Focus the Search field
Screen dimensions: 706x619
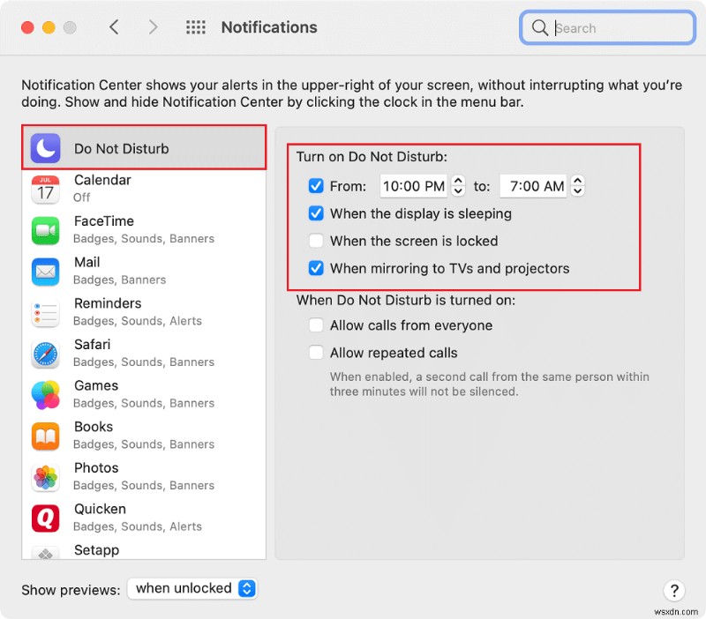tap(607, 28)
